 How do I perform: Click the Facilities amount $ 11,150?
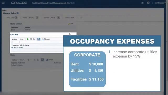click(x=96, y=79)
